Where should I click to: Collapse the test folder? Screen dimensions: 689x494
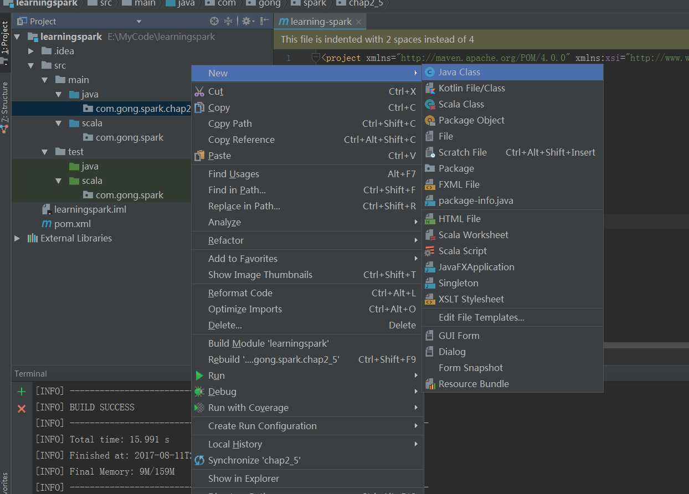tap(45, 152)
